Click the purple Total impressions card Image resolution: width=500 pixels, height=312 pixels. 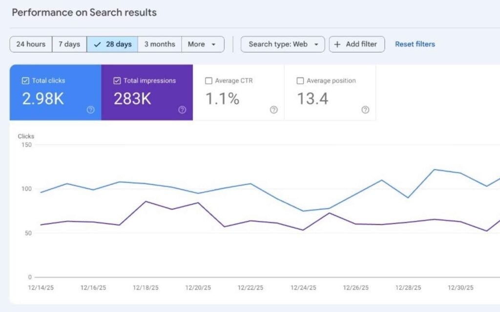(x=147, y=93)
